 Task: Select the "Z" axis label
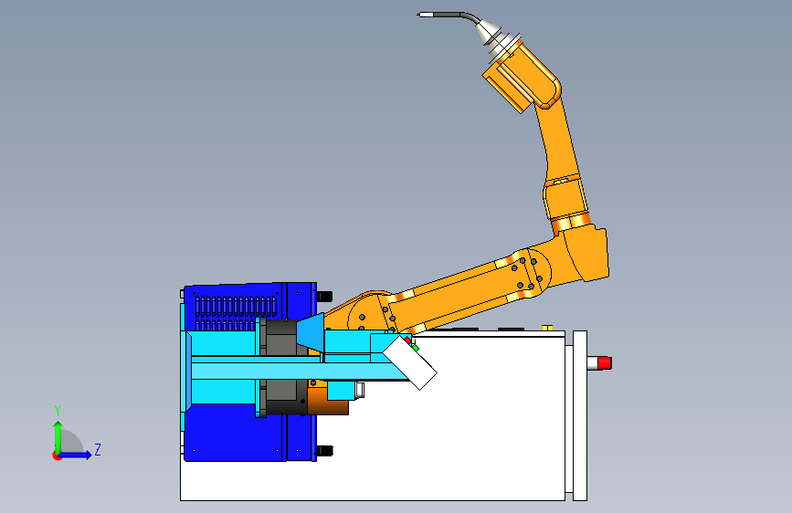click(x=98, y=449)
